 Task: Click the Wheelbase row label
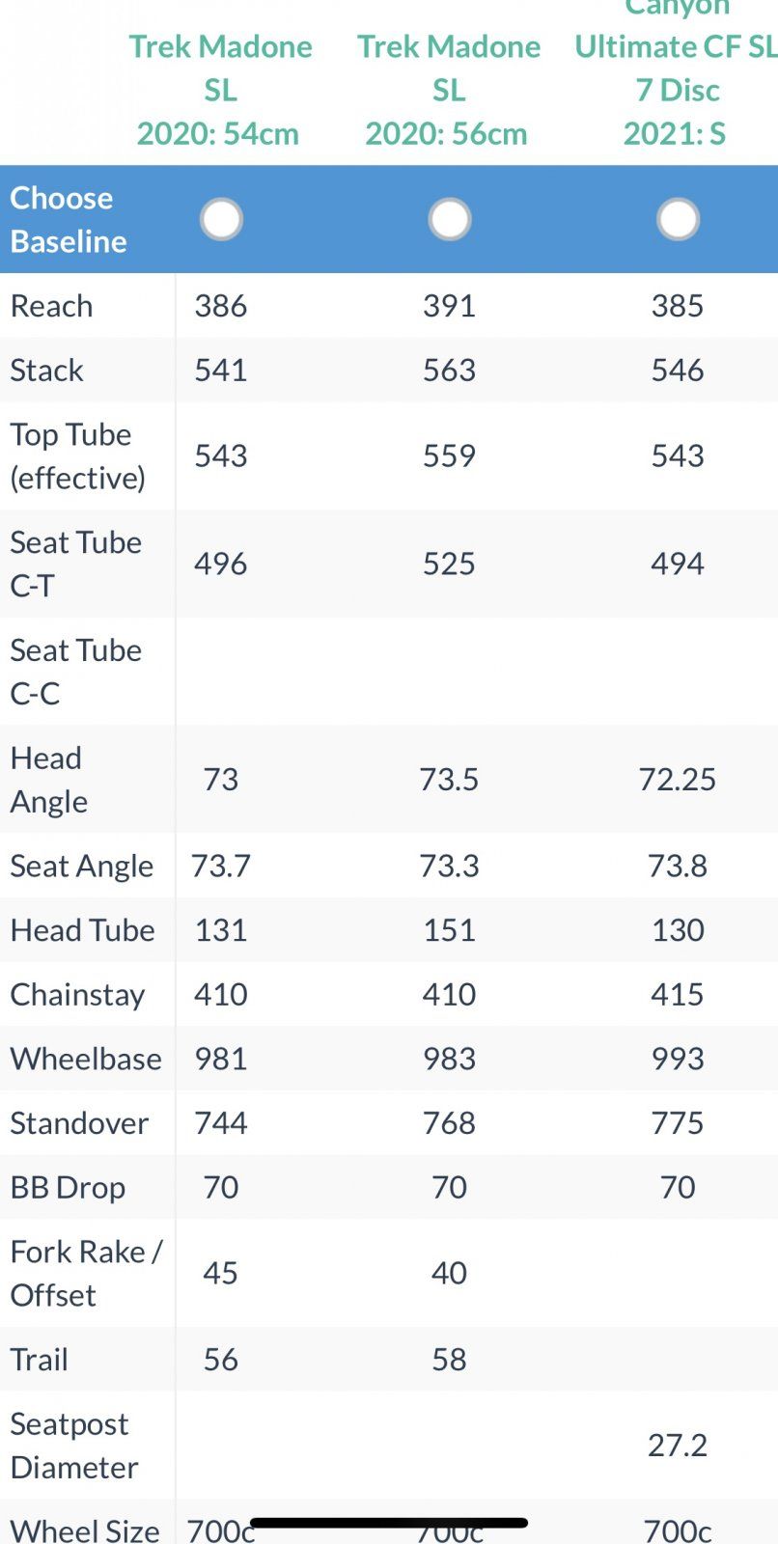click(86, 1059)
